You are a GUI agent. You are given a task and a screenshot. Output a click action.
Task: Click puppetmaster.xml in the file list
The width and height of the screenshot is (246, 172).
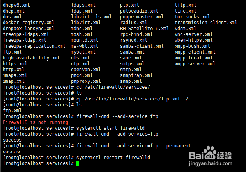[x=142, y=17]
